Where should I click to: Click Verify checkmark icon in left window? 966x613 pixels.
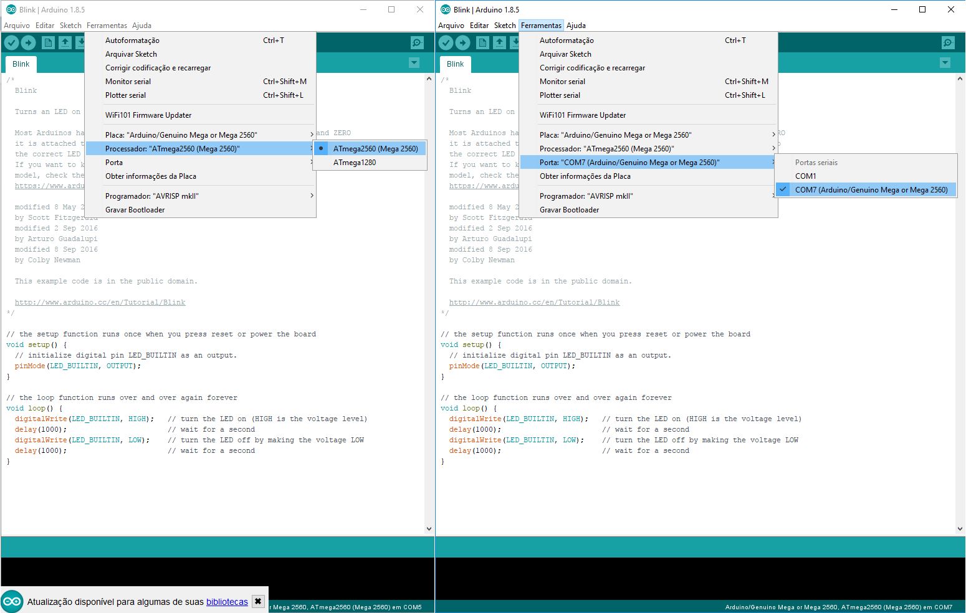point(12,42)
